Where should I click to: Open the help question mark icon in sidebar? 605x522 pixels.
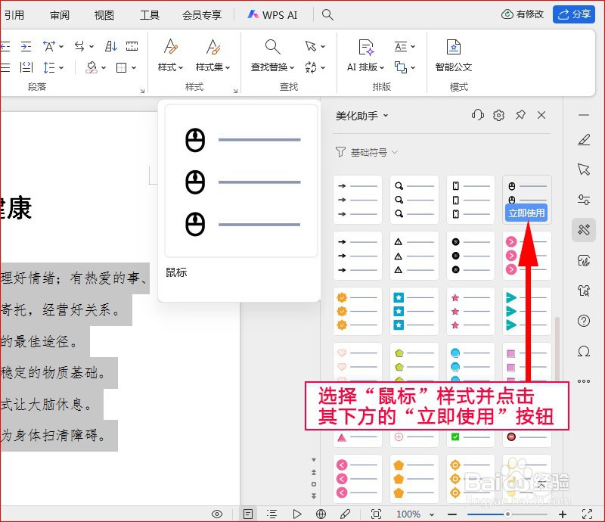(x=583, y=320)
